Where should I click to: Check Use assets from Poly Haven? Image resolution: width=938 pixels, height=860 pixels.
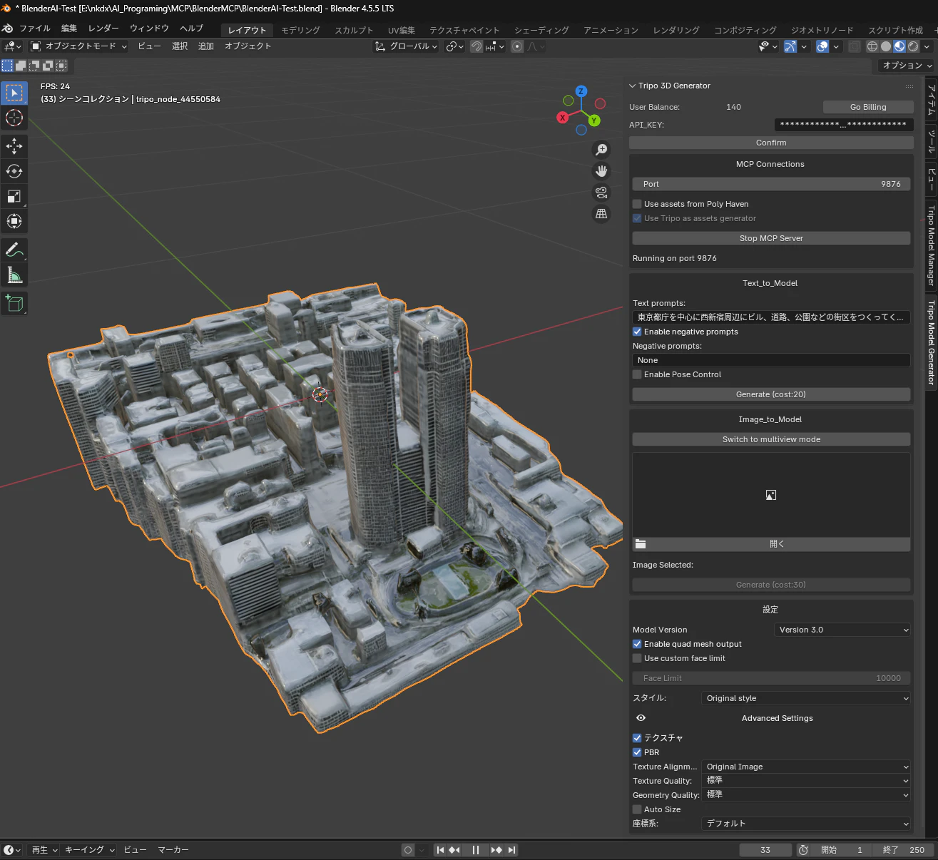pos(637,204)
